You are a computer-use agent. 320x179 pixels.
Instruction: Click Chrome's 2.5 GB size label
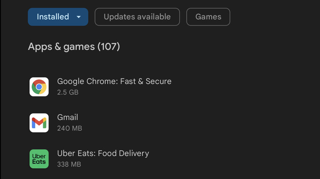(x=68, y=92)
